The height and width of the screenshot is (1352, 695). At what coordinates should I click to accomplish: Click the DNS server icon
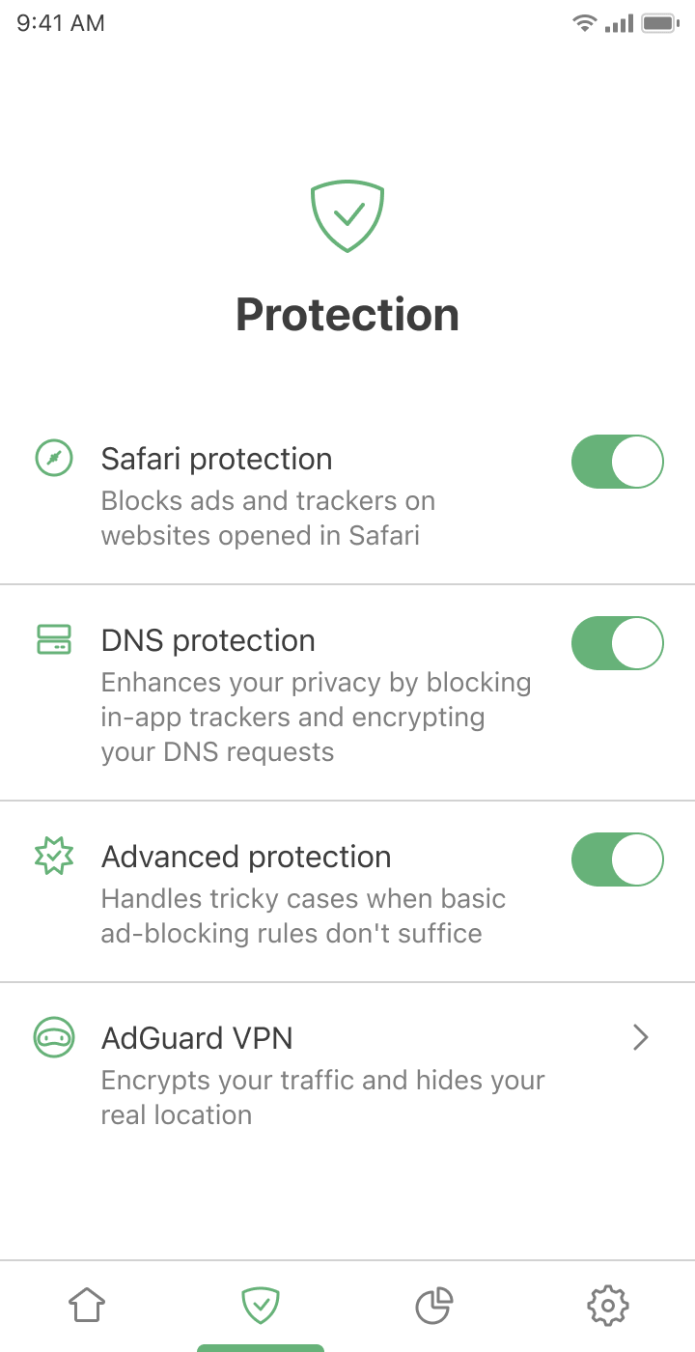pos(54,639)
